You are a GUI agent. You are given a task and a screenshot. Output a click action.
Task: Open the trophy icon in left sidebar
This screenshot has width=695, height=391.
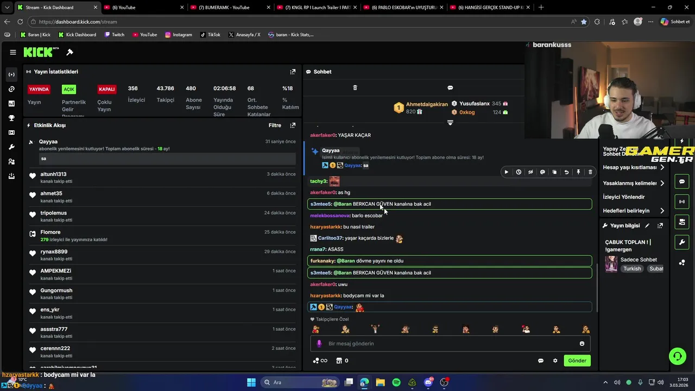[11, 118]
